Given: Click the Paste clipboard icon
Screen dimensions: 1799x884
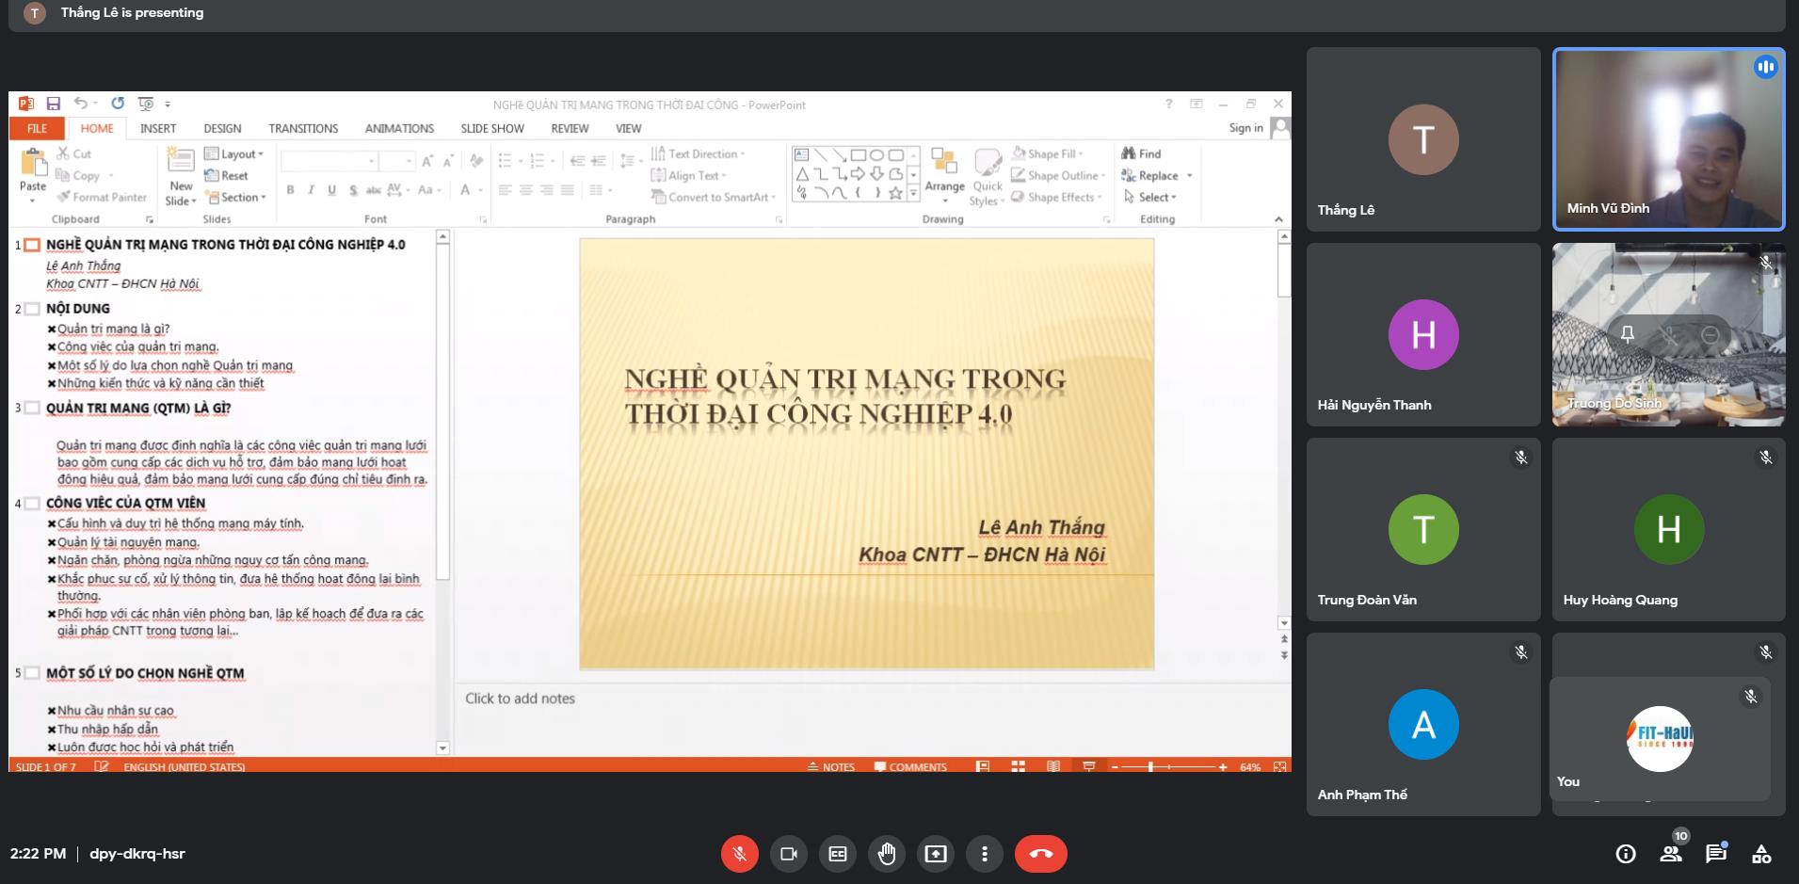Looking at the screenshot, I should pyautogui.click(x=33, y=164).
